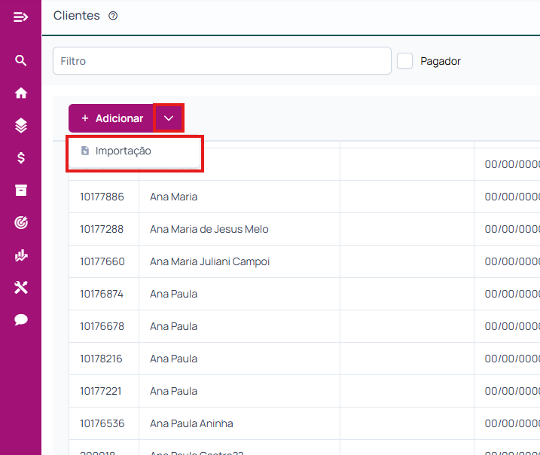
Task: Click the archive box icon in the sidebar
Action: [21, 191]
